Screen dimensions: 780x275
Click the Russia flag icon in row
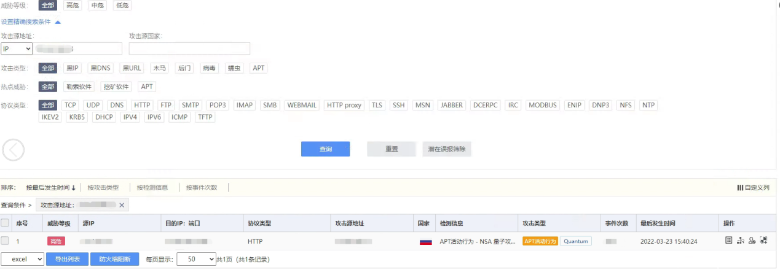tap(425, 241)
